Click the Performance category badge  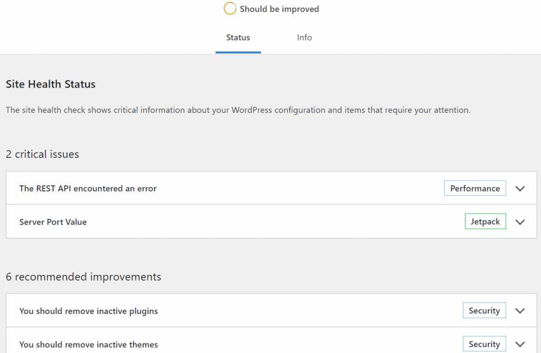point(474,188)
